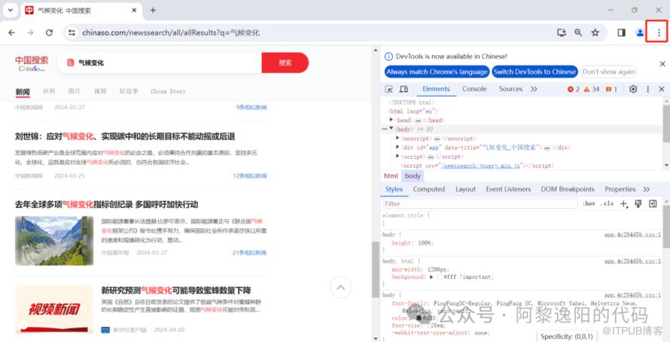Open the Chrome profile avatar

click(x=640, y=32)
